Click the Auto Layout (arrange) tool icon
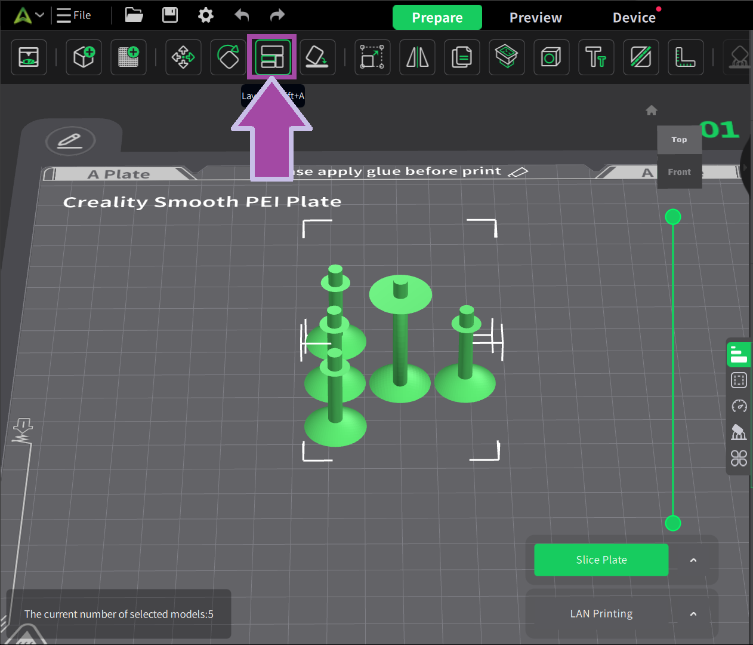 click(x=273, y=57)
